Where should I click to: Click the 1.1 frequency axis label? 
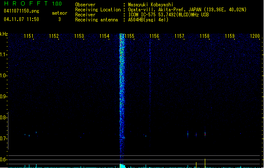click(x=3, y=55)
